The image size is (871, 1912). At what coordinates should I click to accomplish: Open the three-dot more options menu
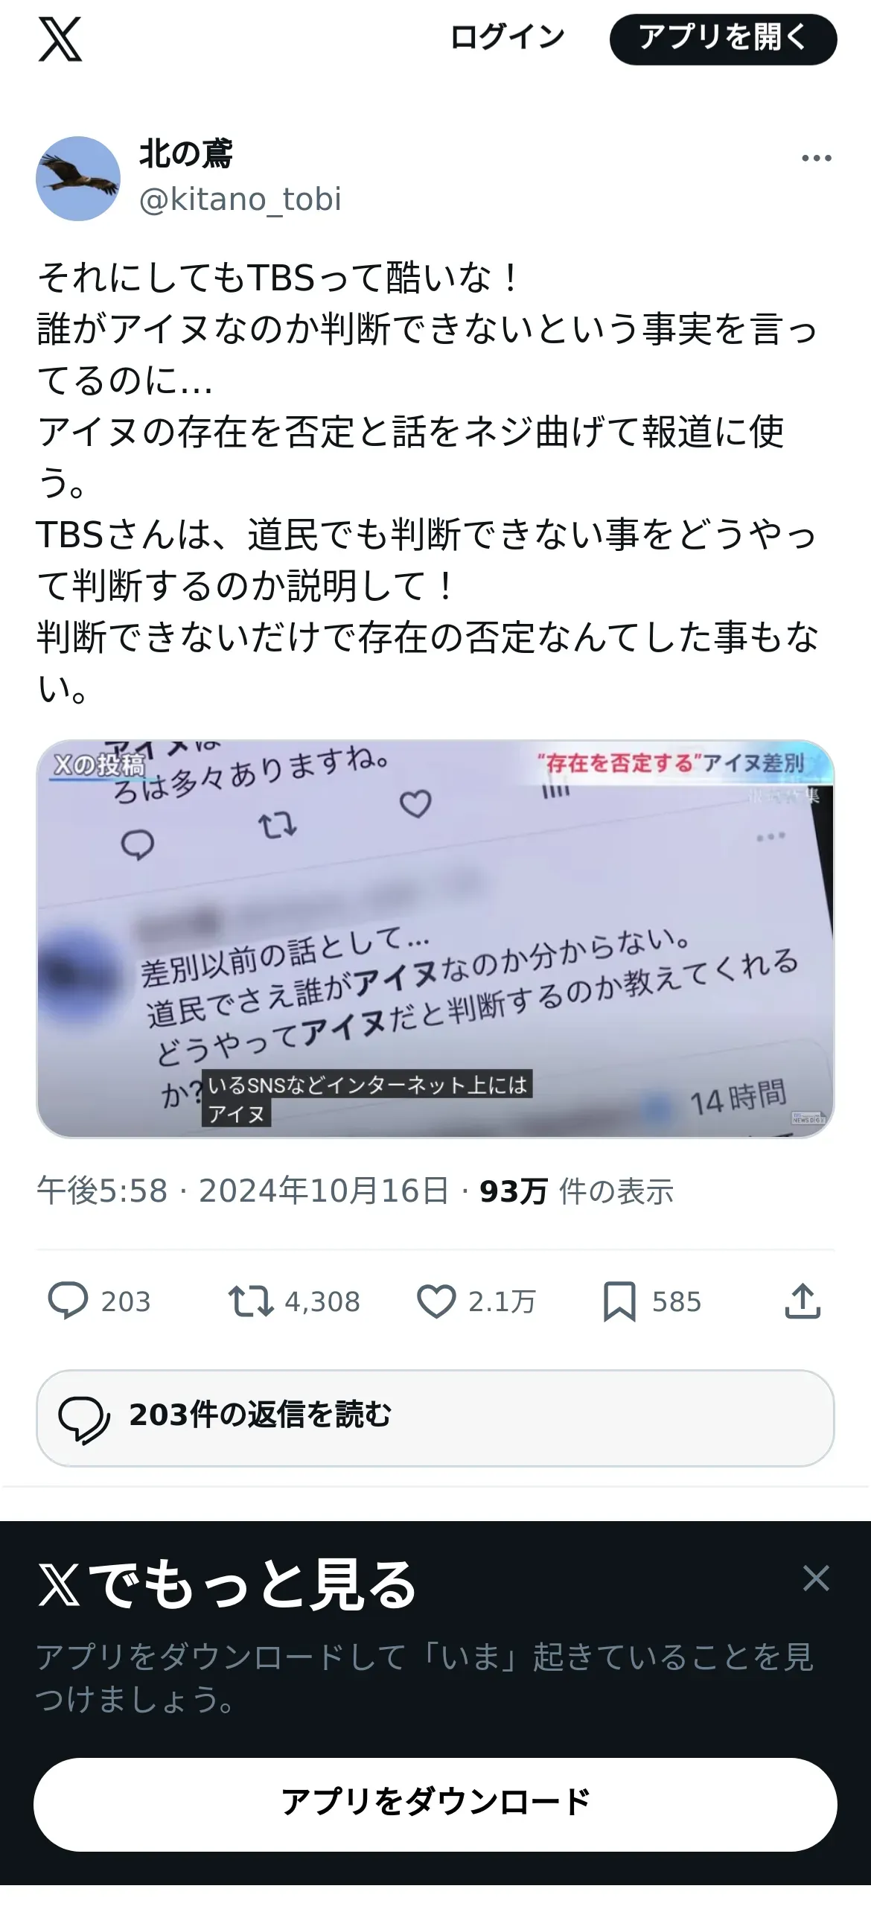click(x=816, y=158)
